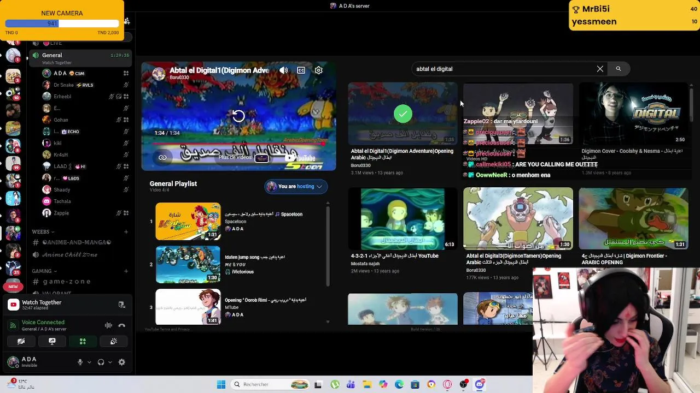Image resolution: width=700 pixels, height=393 pixels.
Task: Add a channel to GAMING category
Action: point(126,271)
